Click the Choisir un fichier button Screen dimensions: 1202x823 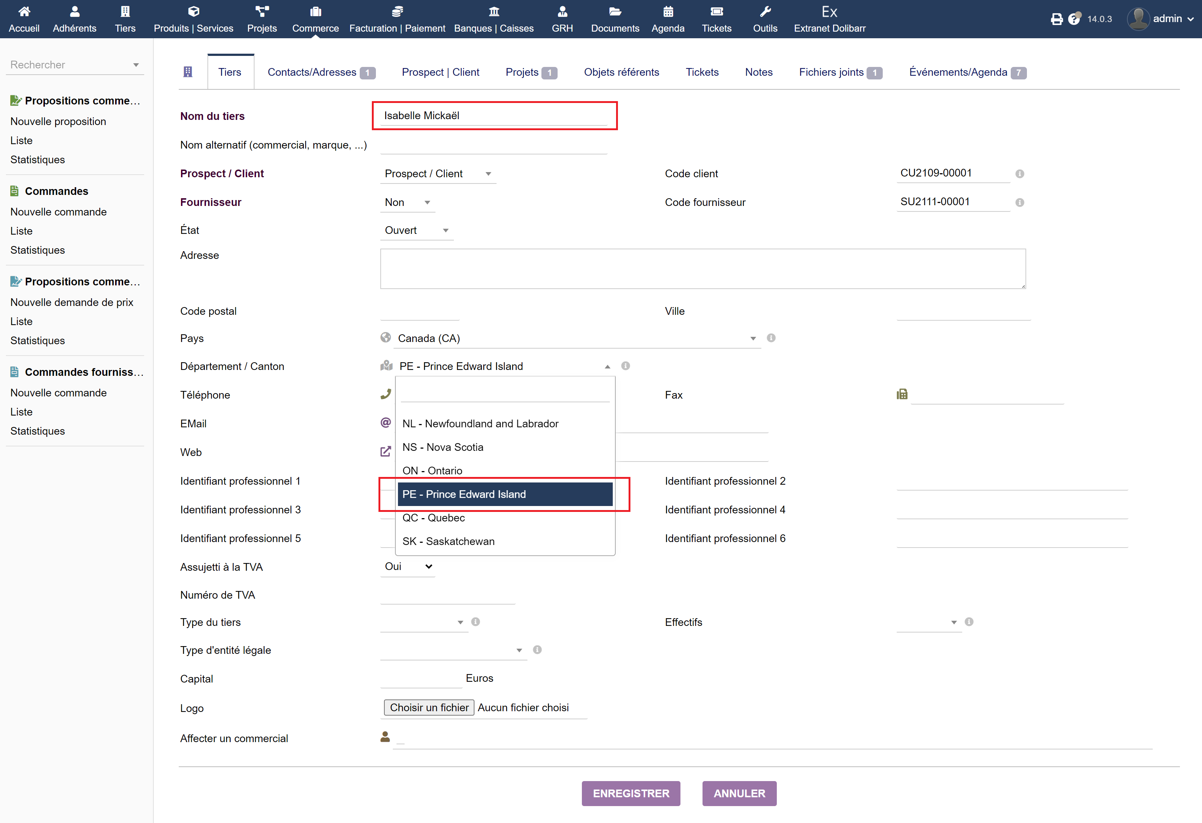[x=429, y=708]
